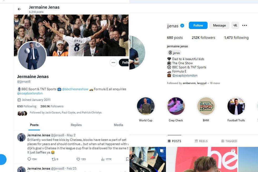Click the add-person suggestion icon on Instagram

pos(235,25)
